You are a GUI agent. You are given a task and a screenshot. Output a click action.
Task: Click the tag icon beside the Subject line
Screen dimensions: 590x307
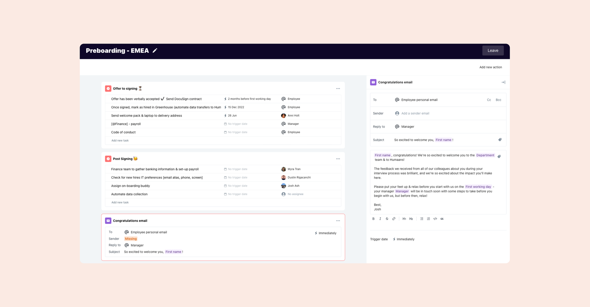pos(500,140)
